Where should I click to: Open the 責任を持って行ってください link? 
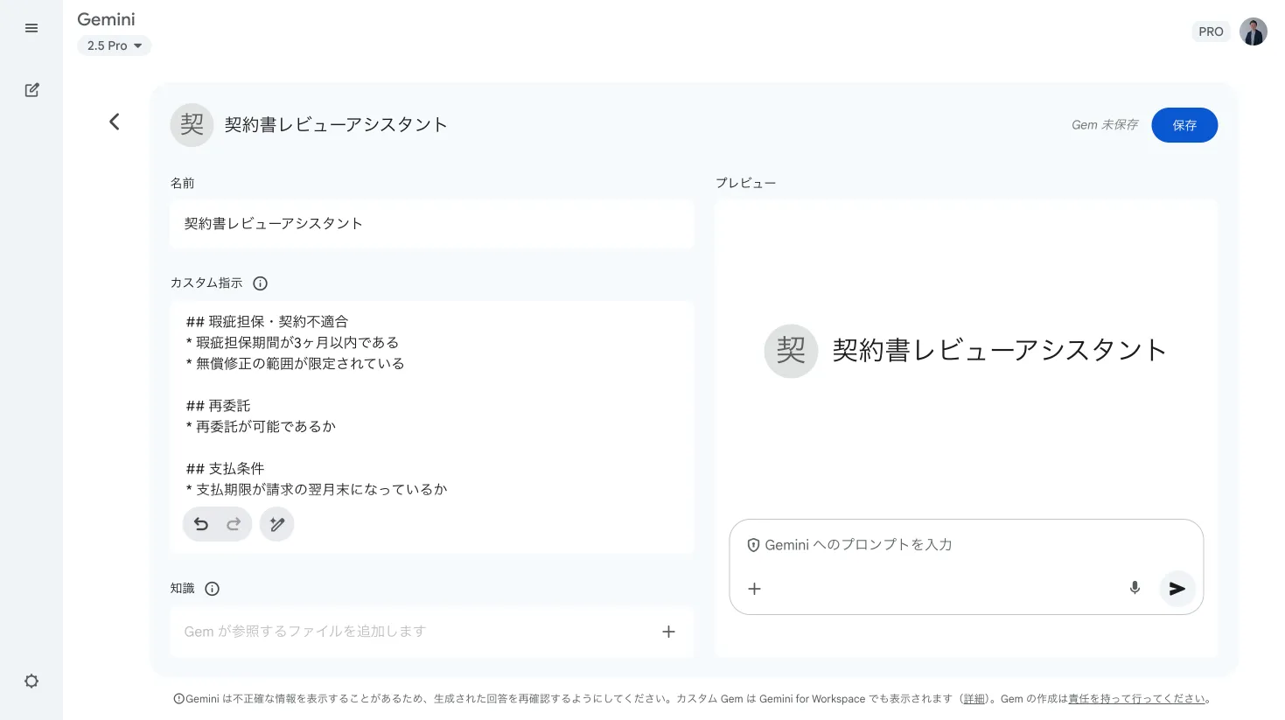[x=1136, y=699]
